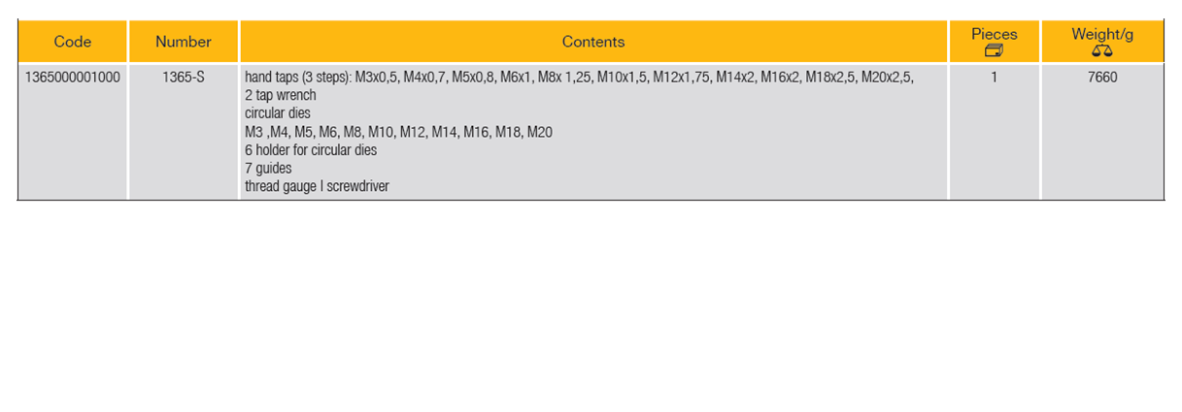Click item number 1365-S

coord(184,77)
